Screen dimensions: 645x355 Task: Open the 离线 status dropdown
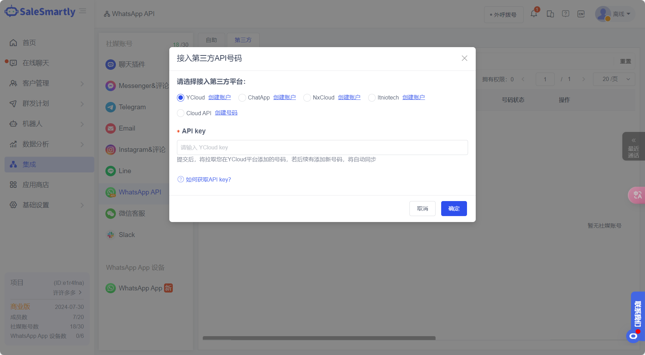621,14
